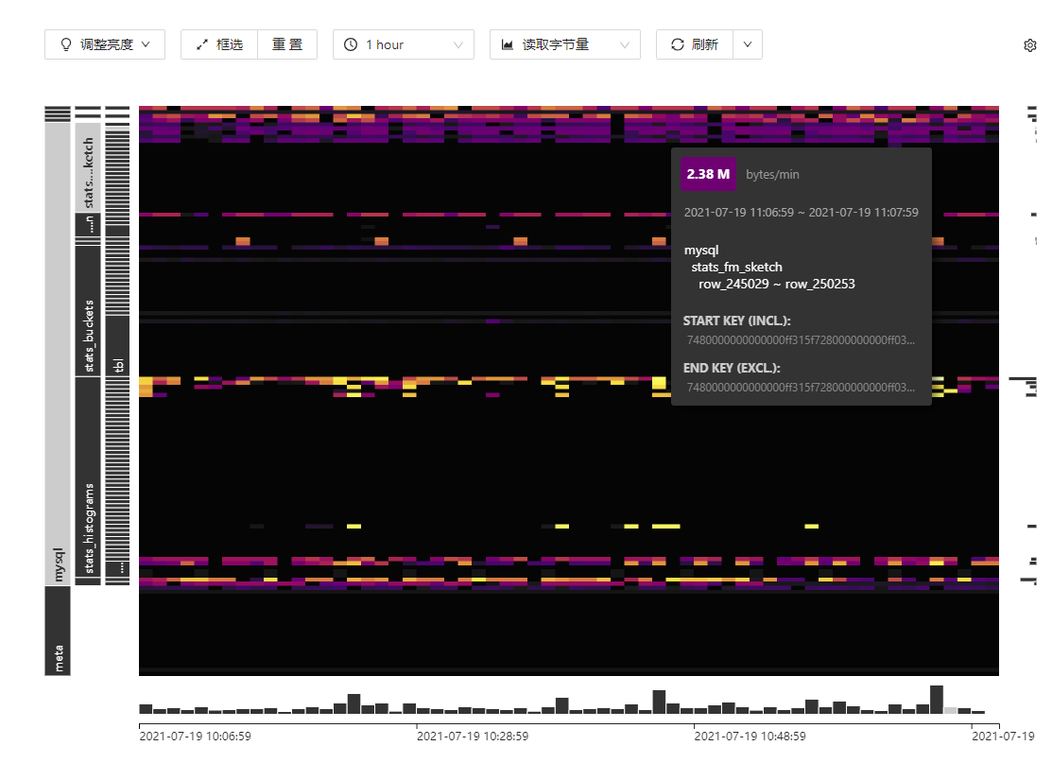The width and height of the screenshot is (1052, 763).
Task: Open the 读取字节量 metric dropdown arrow
Action: pos(625,44)
